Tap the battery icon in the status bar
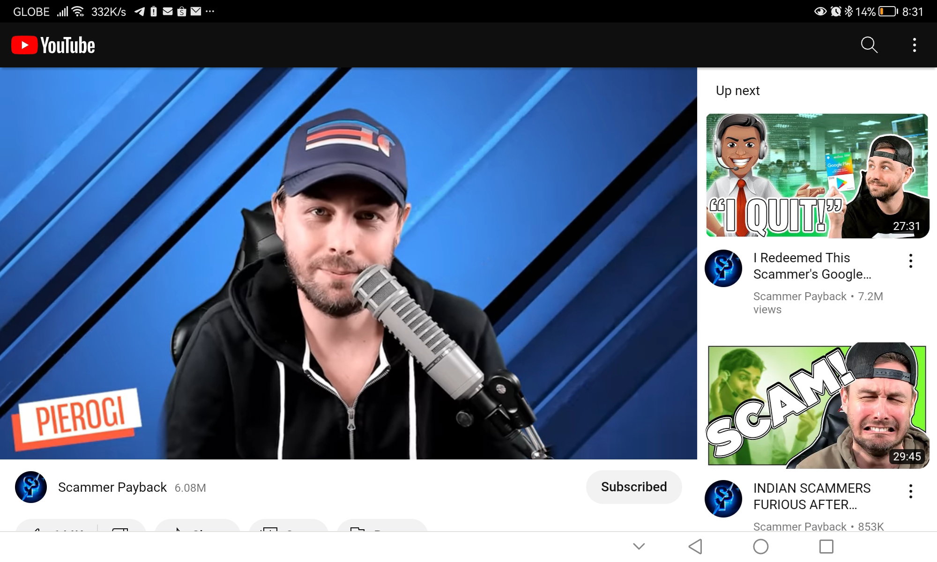This screenshot has height=562, width=937. coord(888,11)
